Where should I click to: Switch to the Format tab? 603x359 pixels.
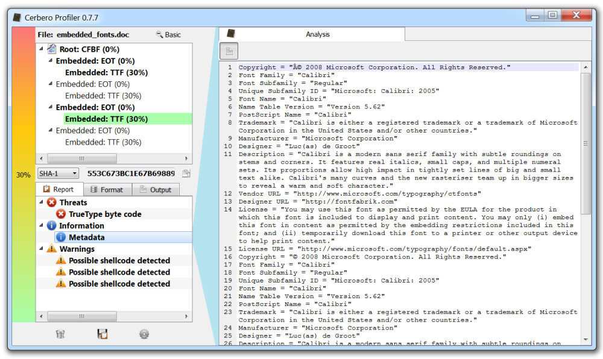[x=107, y=190]
